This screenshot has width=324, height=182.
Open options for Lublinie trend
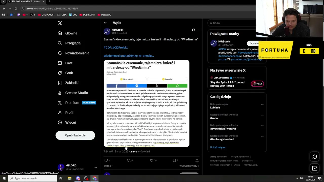coord(262,105)
